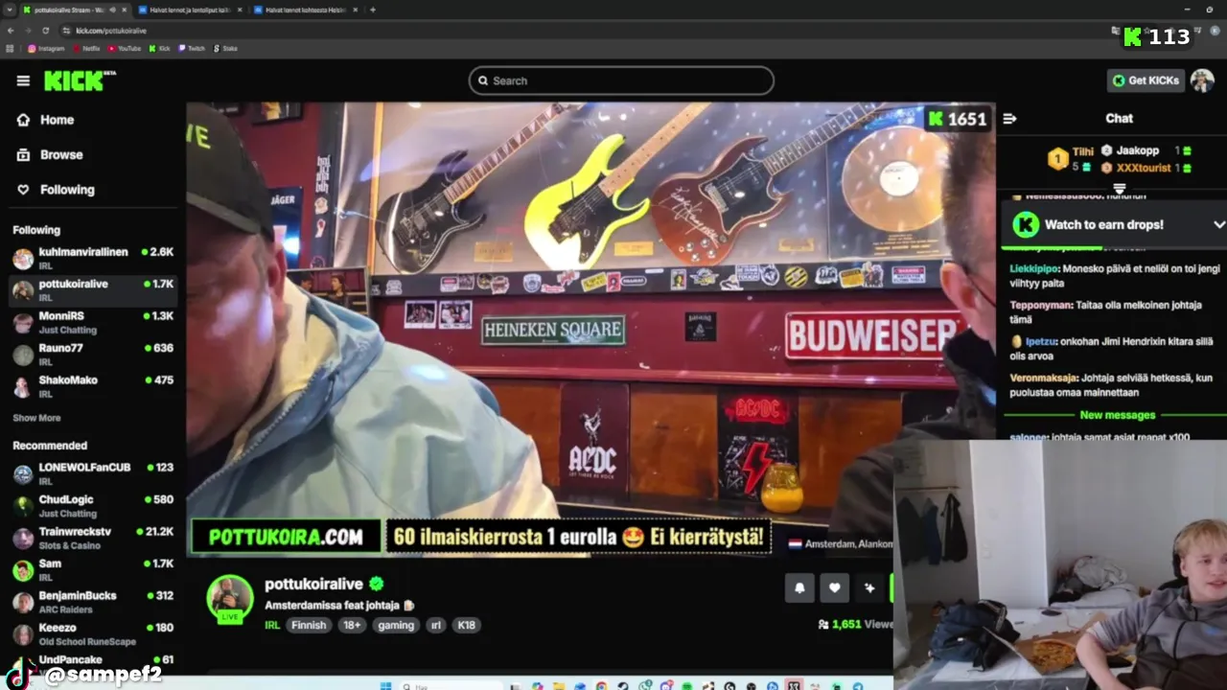Open the Kick bookmark

[x=160, y=48]
